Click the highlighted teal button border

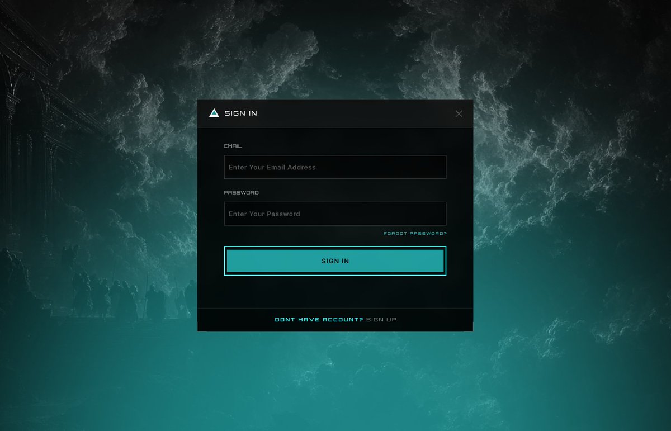(335, 246)
